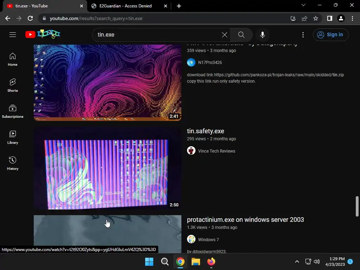Viewport: 360px width, 270px height.
Task: Show hidden system tray icons
Action: click(x=297, y=262)
